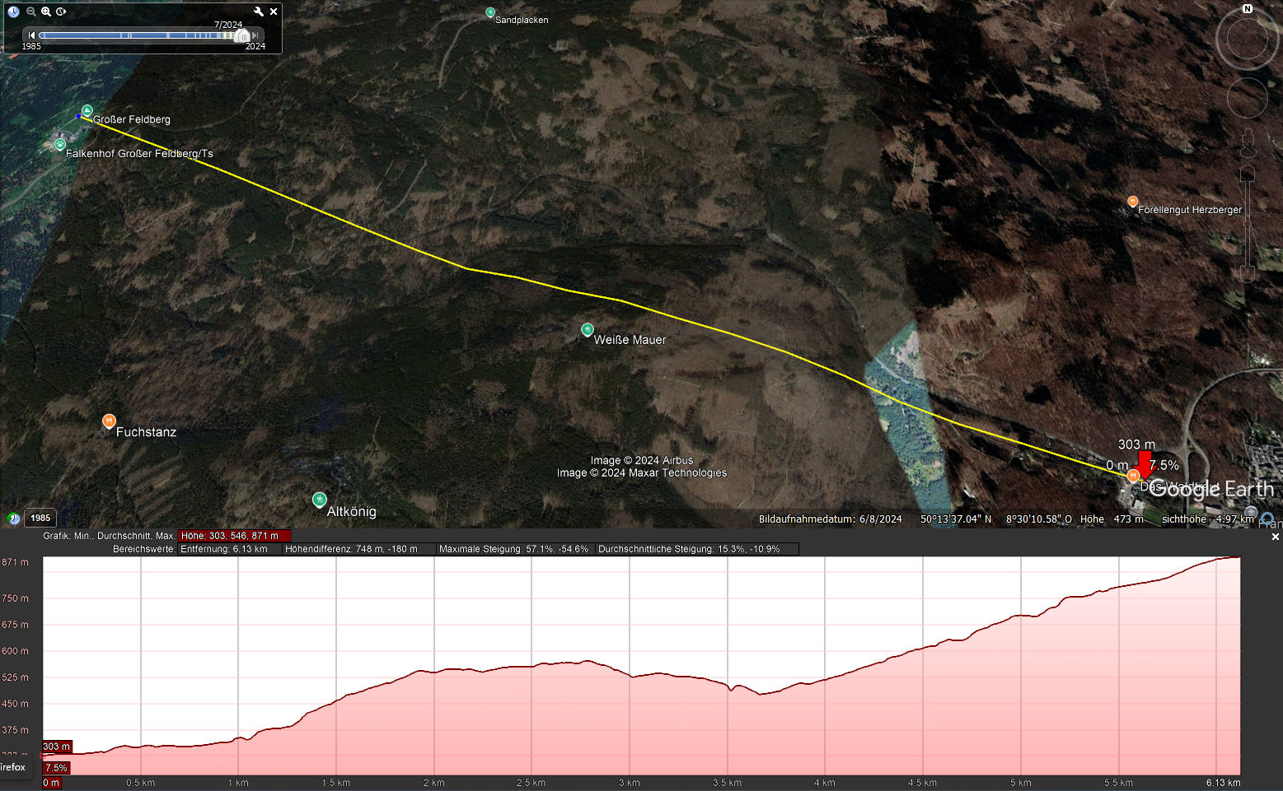Open the Fuchstanz restaurant marker

[109, 421]
